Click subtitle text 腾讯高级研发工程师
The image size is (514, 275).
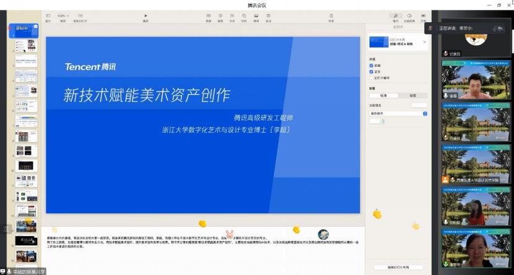pyautogui.click(x=263, y=118)
